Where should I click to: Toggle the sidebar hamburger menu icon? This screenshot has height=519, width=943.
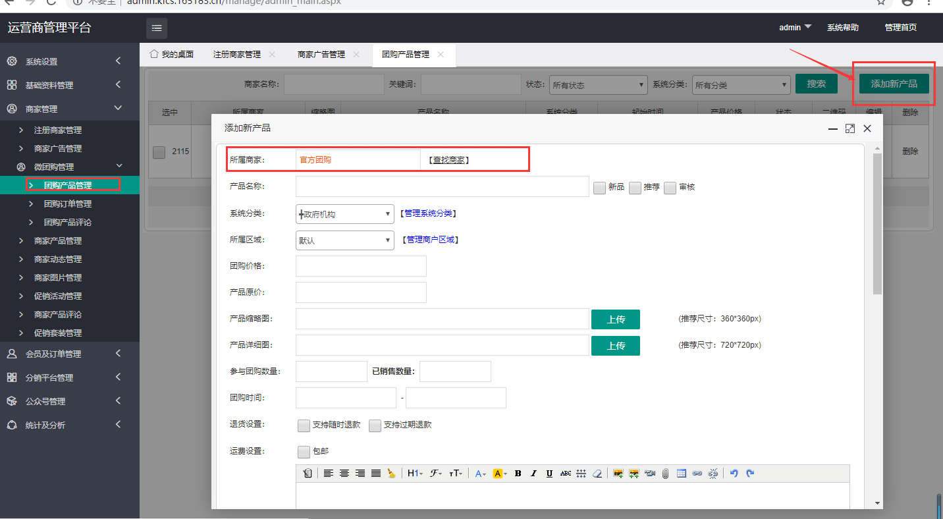click(157, 28)
